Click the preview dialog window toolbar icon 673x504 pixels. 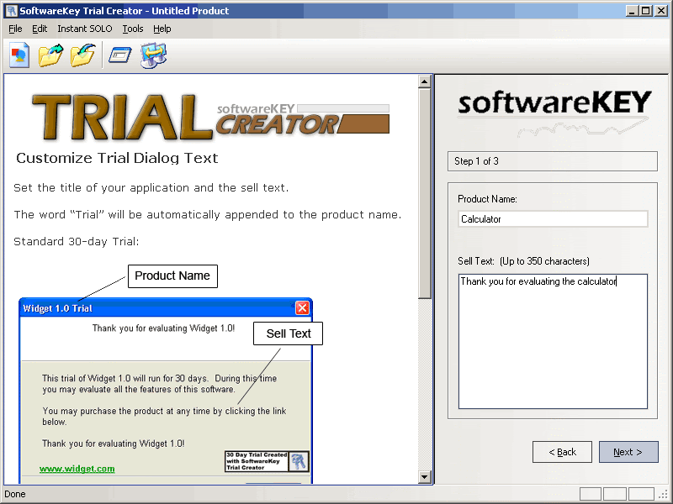coord(119,55)
